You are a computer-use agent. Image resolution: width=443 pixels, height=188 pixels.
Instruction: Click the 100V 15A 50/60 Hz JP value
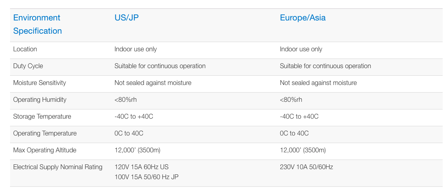pos(146,177)
